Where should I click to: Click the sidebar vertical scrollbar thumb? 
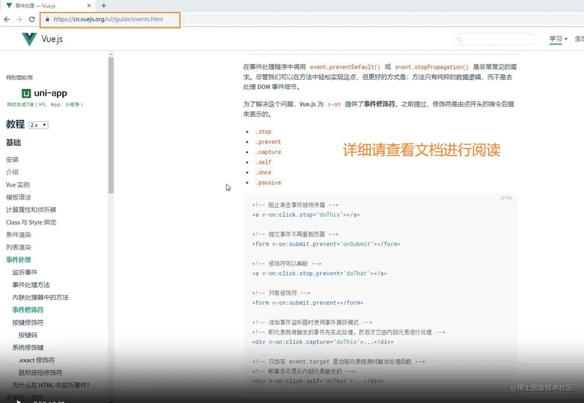click(x=111, y=125)
